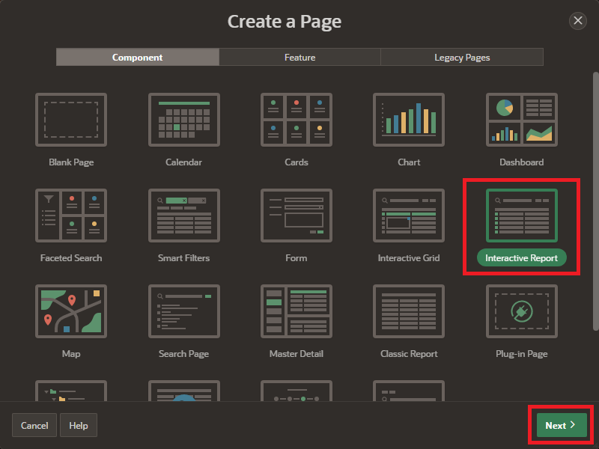Image resolution: width=599 pixels, height=449 pixels.
Task: Select the Interactive Grid icon
Action: tap(409, 216)
